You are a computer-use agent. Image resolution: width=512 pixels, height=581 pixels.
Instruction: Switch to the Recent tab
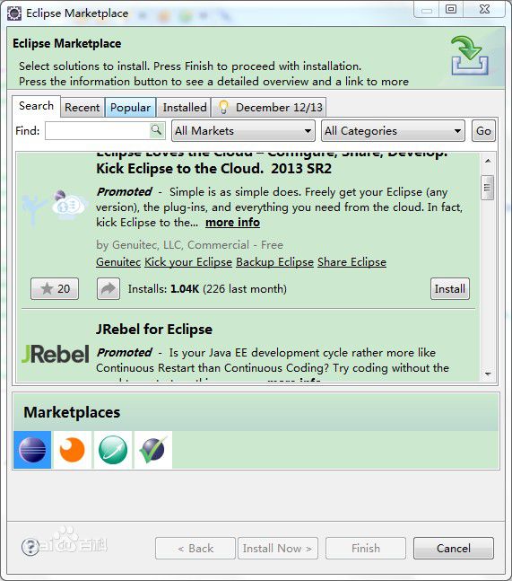[x=82, y=108]
